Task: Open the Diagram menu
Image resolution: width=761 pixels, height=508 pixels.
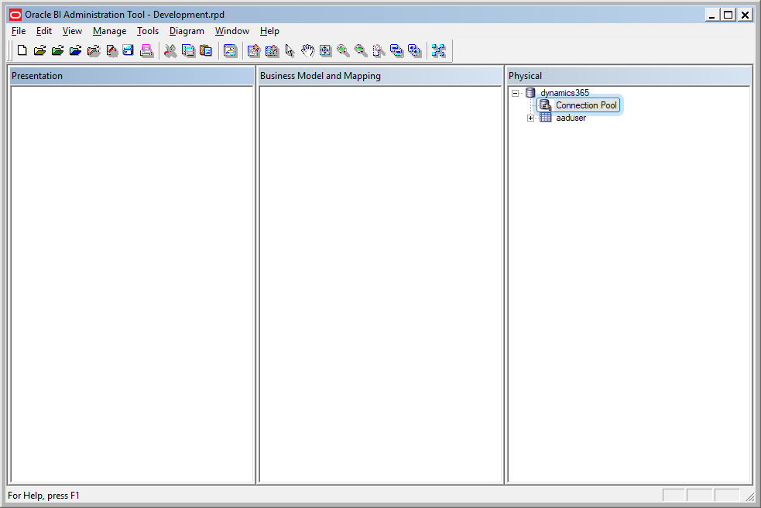Action: 187,31
